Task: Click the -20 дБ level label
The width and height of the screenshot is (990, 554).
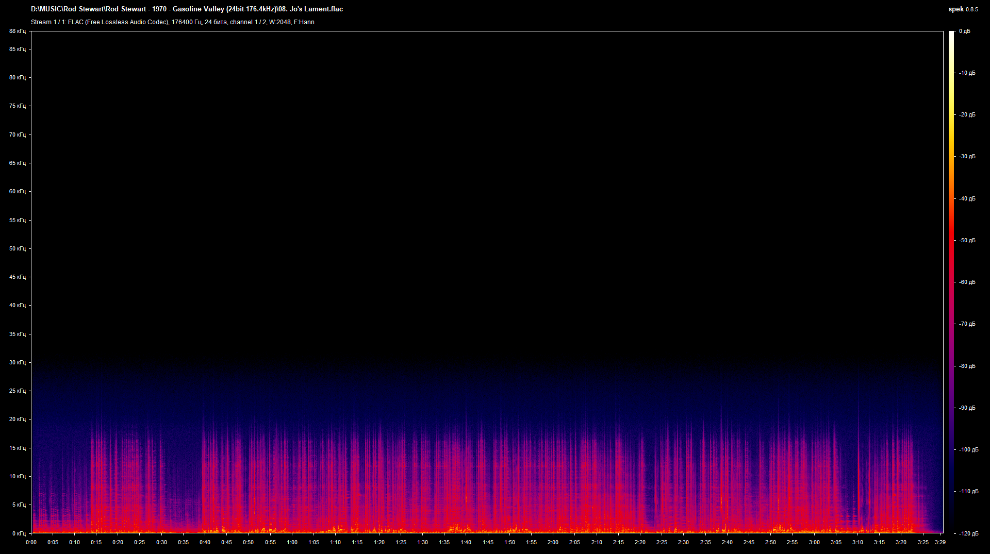Action: [967, 114]
